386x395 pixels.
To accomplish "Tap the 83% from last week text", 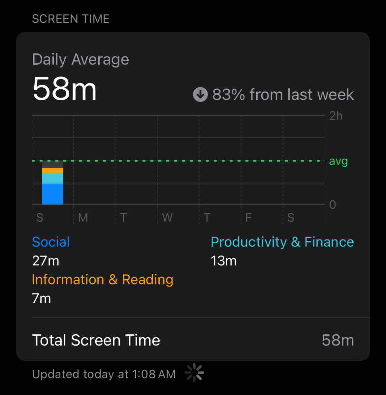I will tap(283, 95).
